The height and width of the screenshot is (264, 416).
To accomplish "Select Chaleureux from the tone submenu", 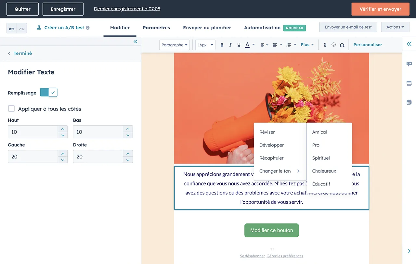I will 324,171.
